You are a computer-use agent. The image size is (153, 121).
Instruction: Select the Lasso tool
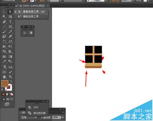click(x=10, y=16)
